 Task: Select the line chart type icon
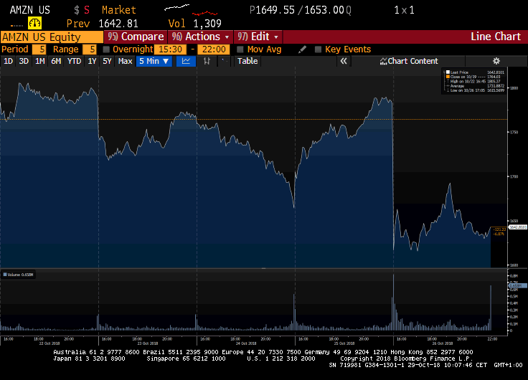(186, 61)
